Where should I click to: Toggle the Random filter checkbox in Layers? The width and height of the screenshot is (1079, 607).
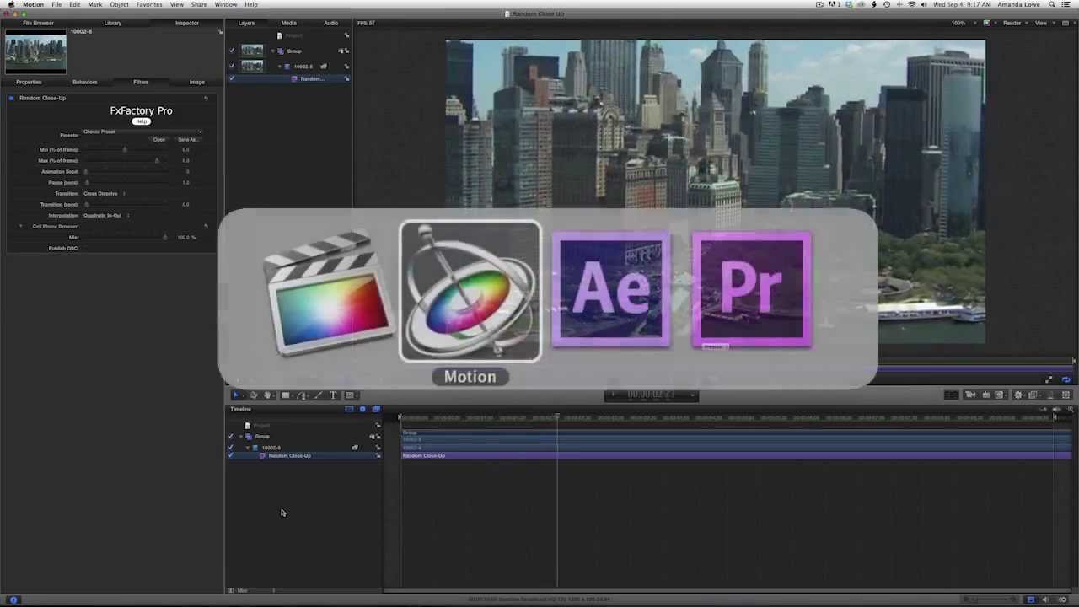(233, 78)
